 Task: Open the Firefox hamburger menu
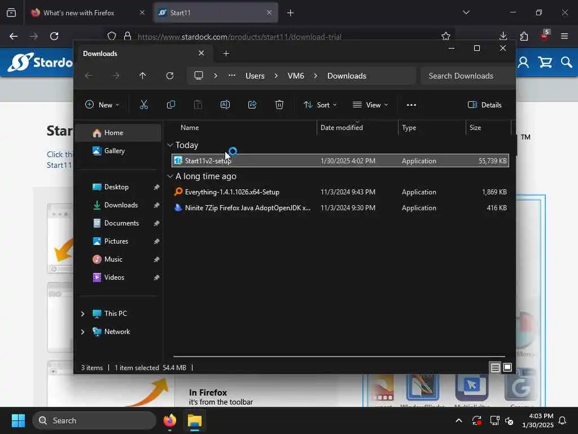click(564, 36)
